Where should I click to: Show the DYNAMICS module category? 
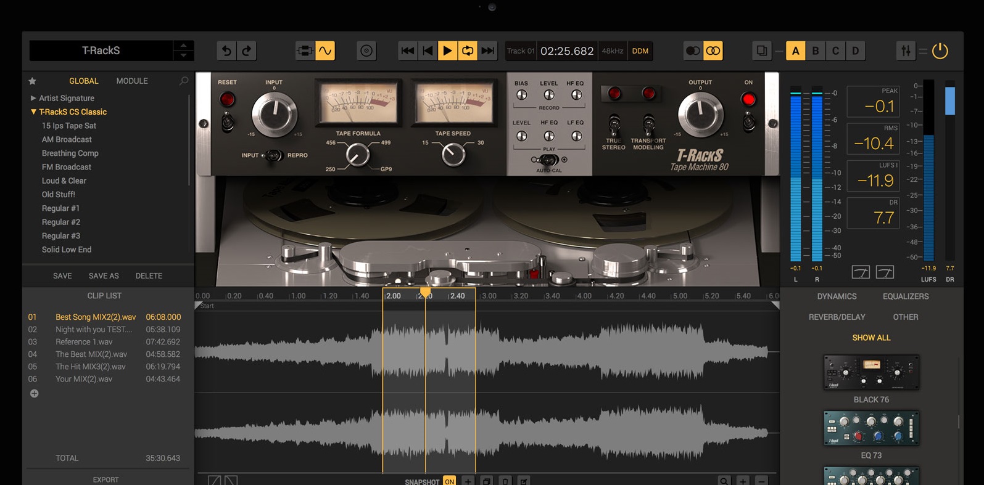(837, 296)
